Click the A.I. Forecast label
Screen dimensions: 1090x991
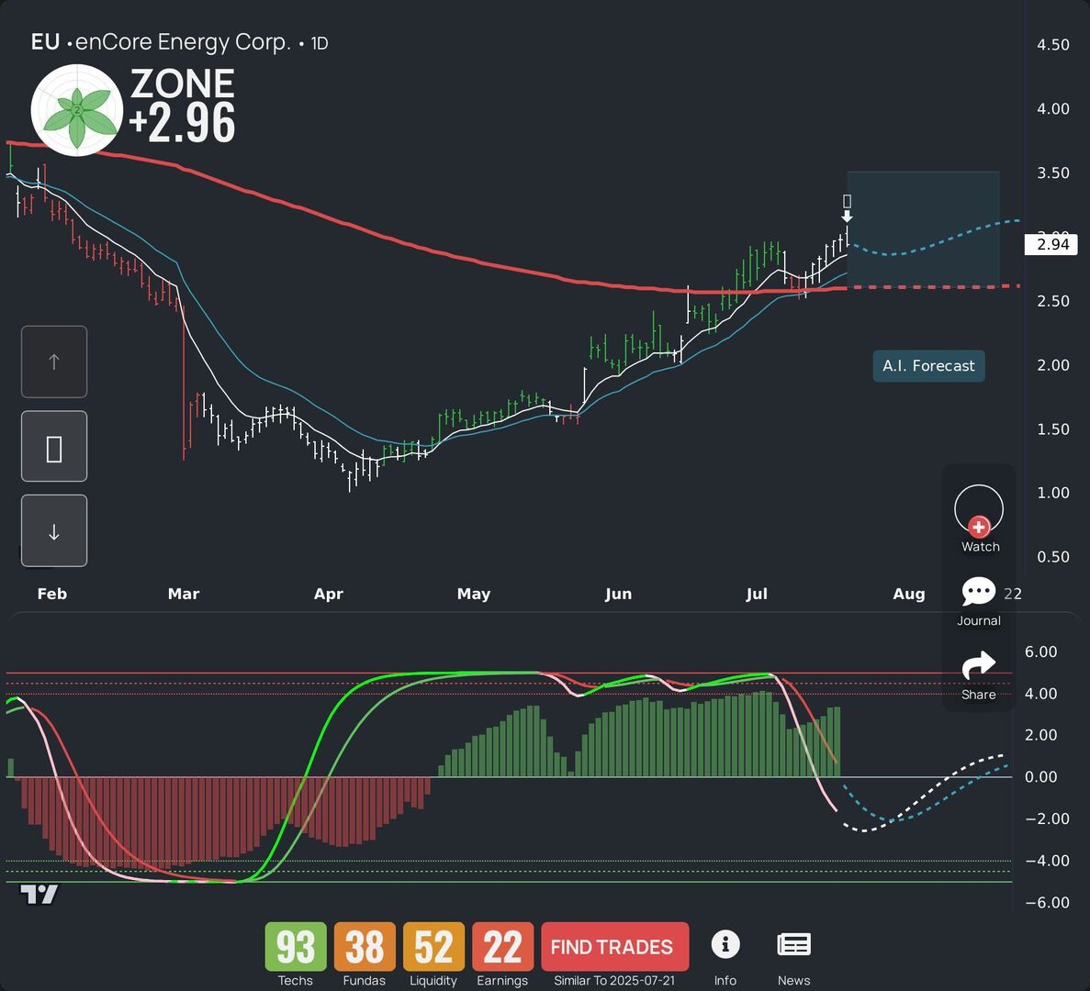[928, 366]
